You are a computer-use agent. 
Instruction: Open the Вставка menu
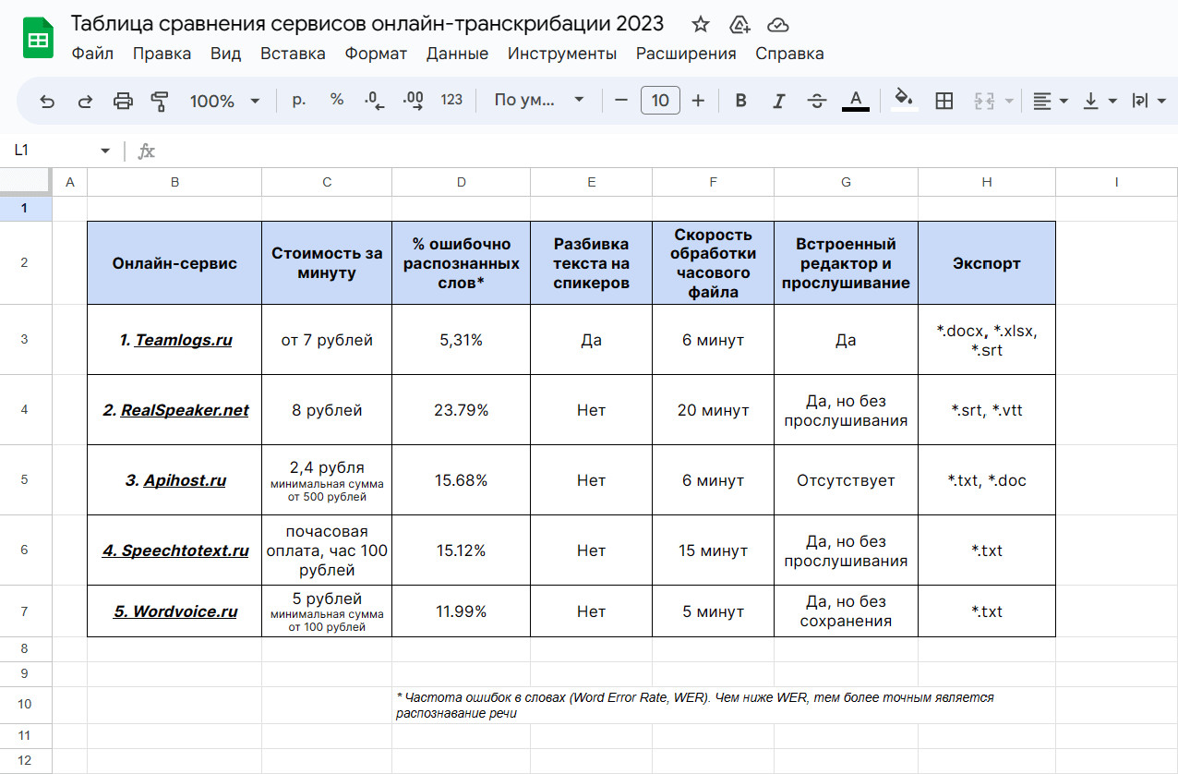point(293,54)
